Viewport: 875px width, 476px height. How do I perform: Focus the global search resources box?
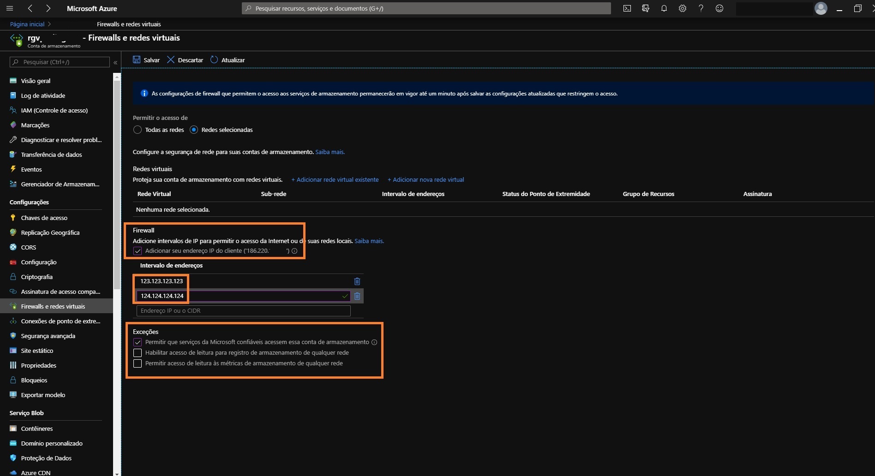pyautogui.click(x=426, y=8)
